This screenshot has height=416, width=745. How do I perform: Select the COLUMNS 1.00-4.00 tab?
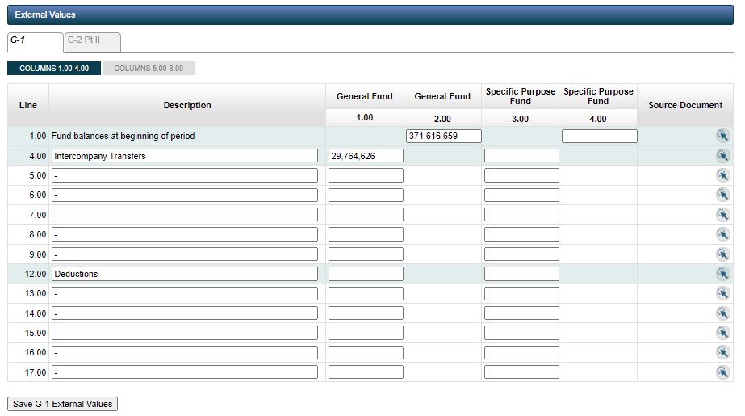coord(54,69)
